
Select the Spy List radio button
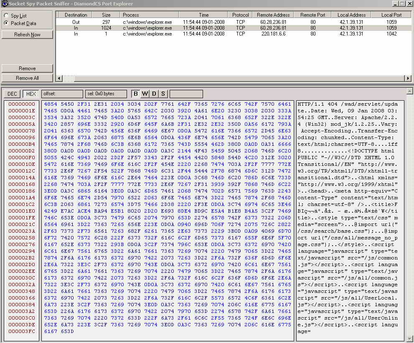[x=6, y=16]
